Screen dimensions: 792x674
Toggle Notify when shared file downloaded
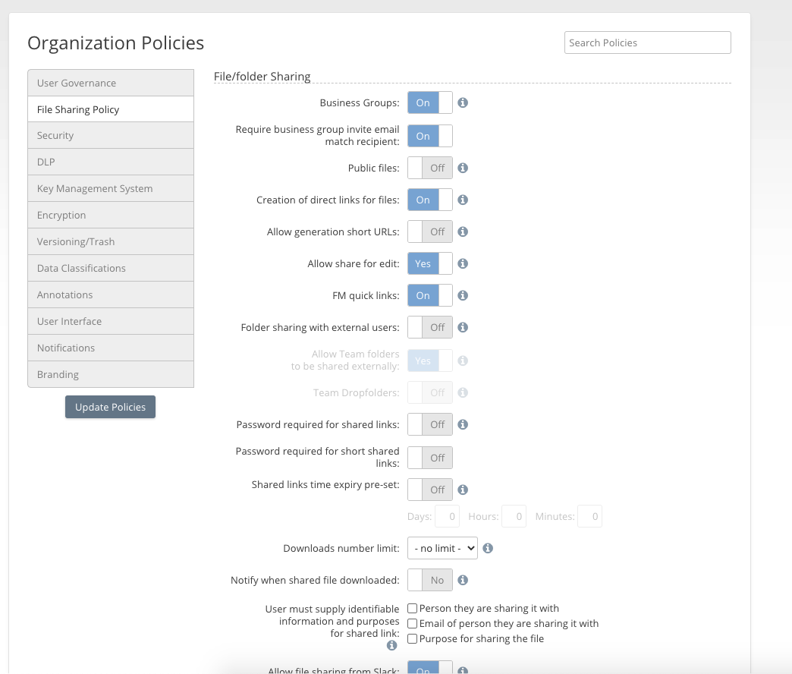pos(430,580)
